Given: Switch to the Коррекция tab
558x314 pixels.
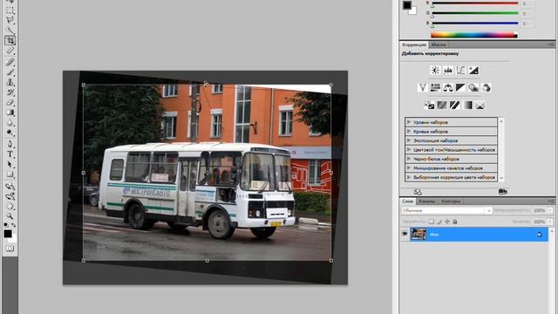Looking at the screenshot, I should 414,44.
